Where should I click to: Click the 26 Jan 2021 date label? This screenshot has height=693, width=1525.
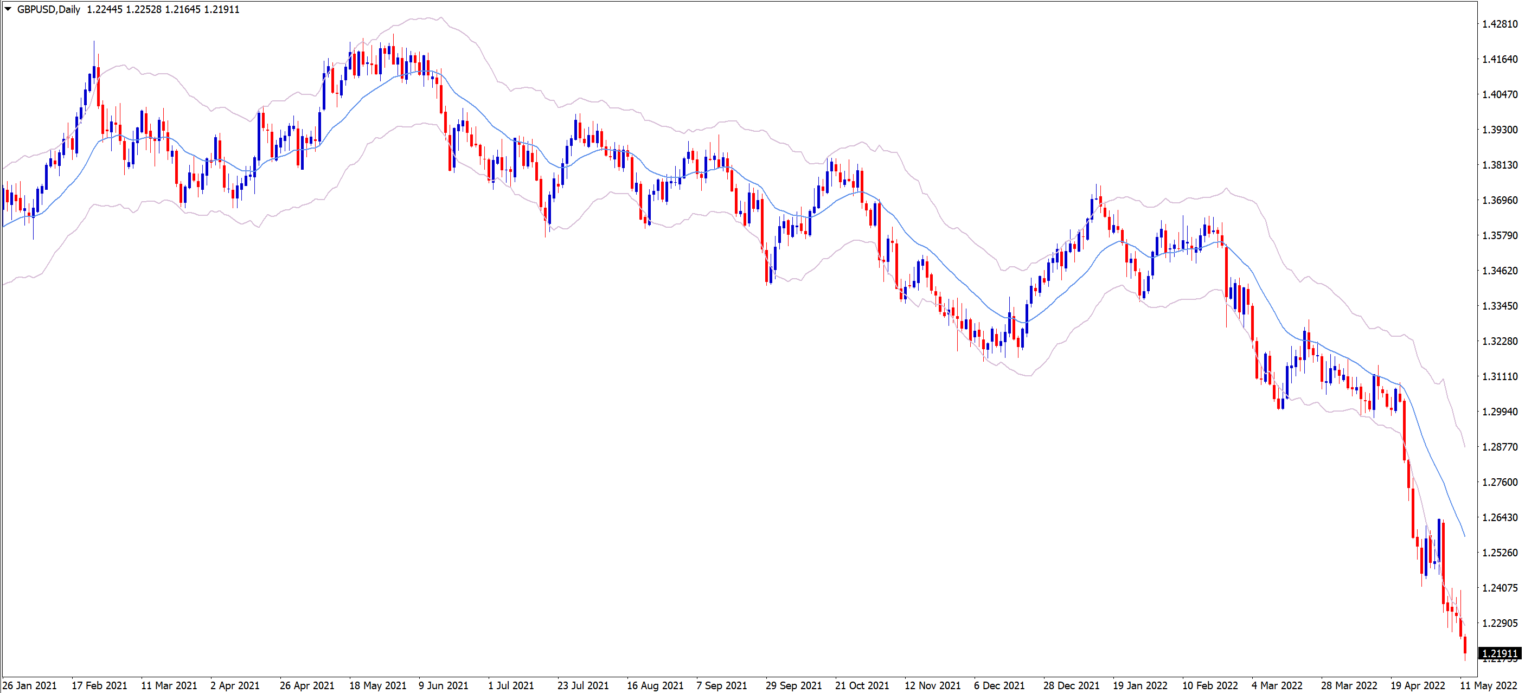click(x=30, y=685)
